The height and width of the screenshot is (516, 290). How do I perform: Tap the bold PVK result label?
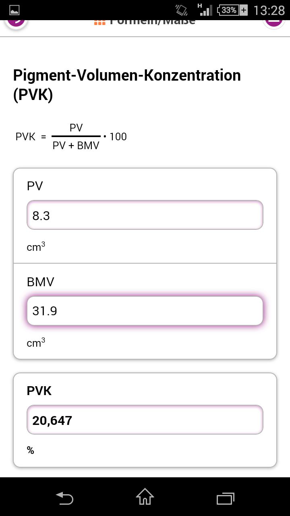pos(39,391)
